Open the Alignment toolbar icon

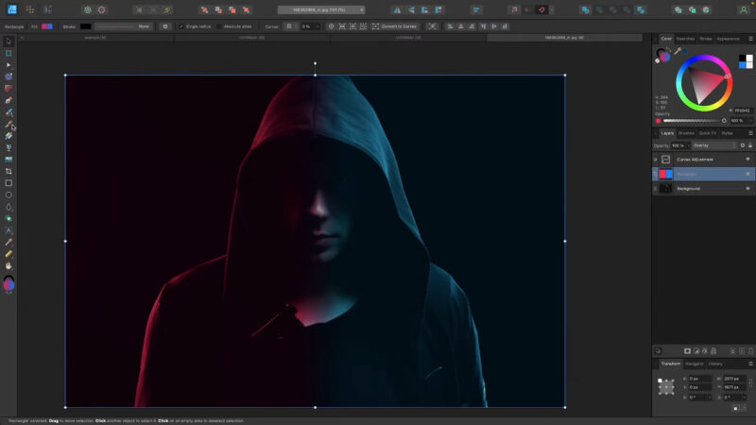(x=476, y=9)
